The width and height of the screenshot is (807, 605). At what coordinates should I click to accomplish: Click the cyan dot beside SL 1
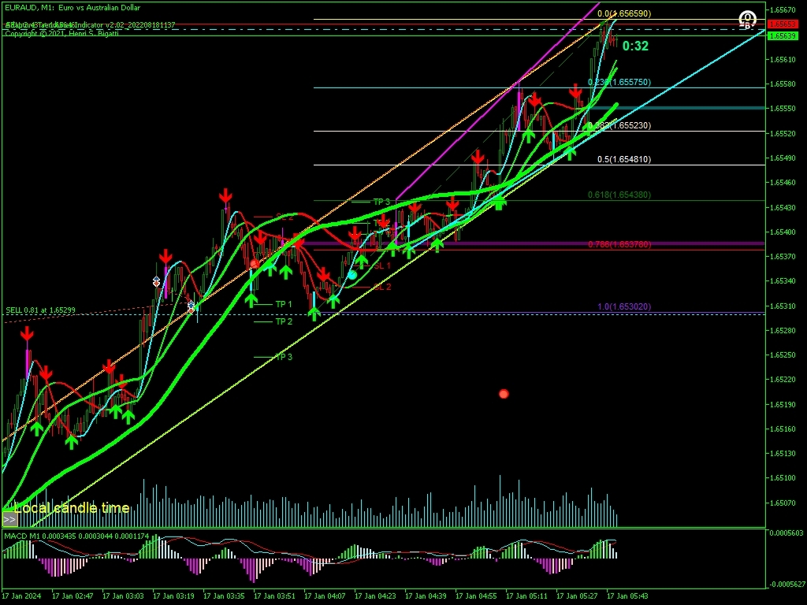[352, 275]
